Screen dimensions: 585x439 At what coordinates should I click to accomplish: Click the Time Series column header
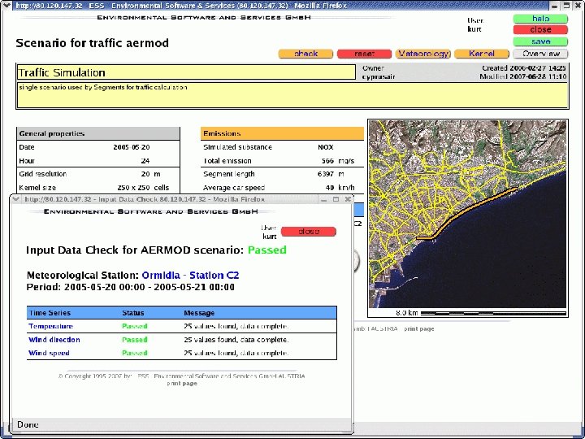[50, 313]
